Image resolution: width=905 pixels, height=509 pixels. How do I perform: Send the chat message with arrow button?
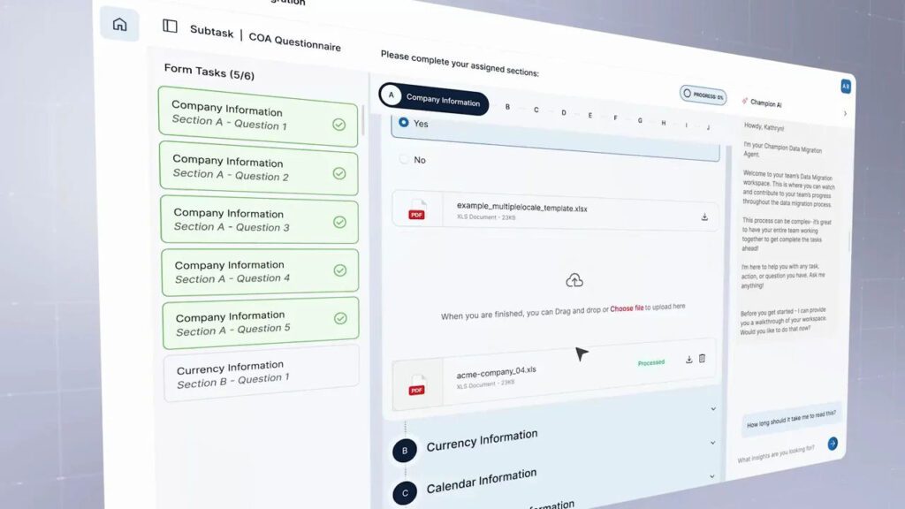coord(832,444)
